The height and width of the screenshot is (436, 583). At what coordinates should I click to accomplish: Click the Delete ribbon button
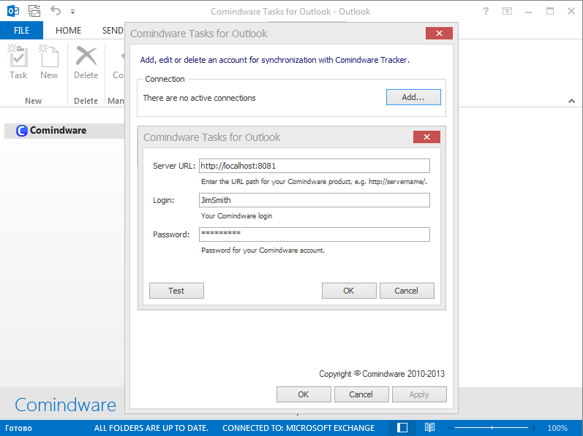(x=86, y=62)
